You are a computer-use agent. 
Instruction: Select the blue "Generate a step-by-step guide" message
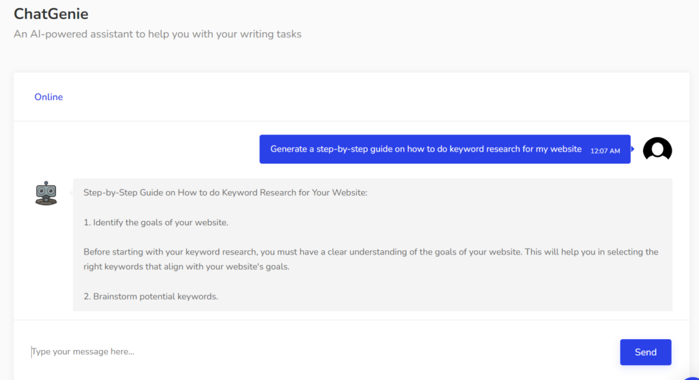click(x=425, y=149)
